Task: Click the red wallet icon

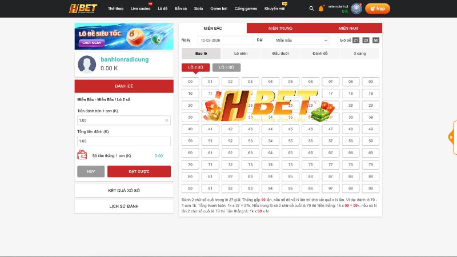Action: click(82, 155)
